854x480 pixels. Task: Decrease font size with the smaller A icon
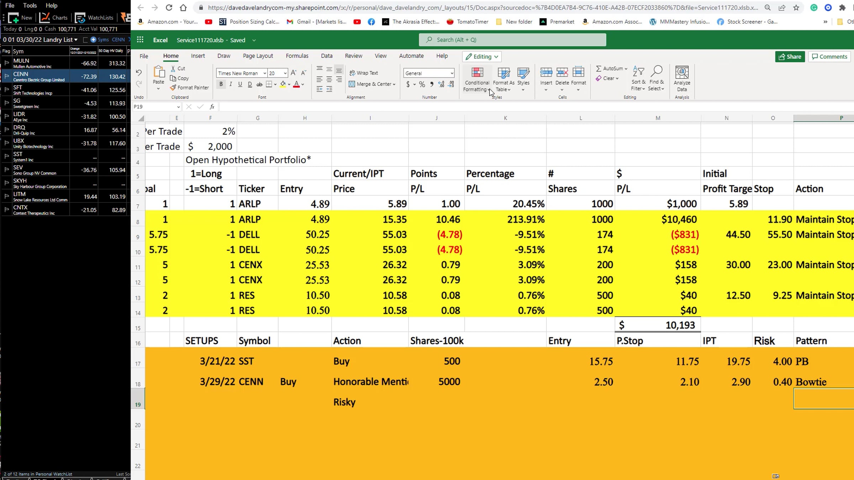(304, 73)
